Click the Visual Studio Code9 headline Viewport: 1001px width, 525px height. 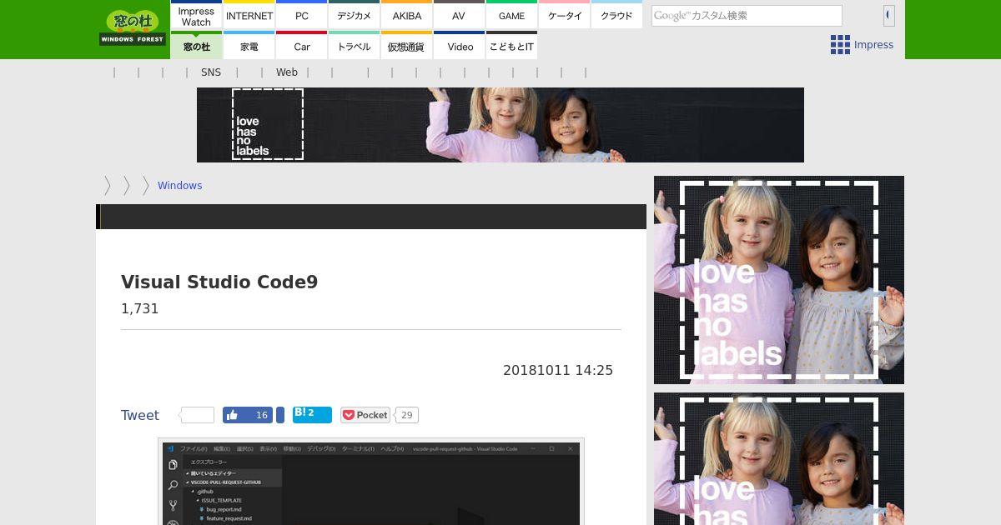coord(219,282)
